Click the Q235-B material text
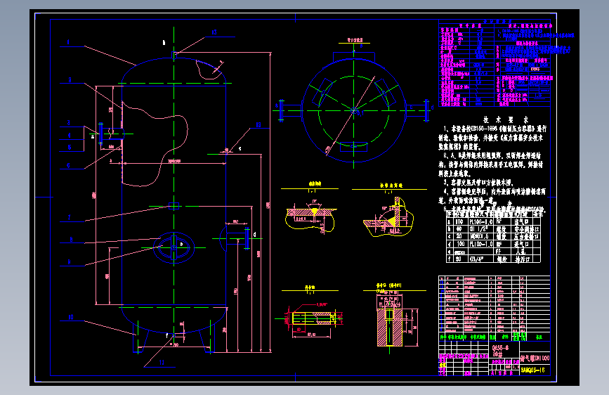Screen dimensions: 609x395 500,348
